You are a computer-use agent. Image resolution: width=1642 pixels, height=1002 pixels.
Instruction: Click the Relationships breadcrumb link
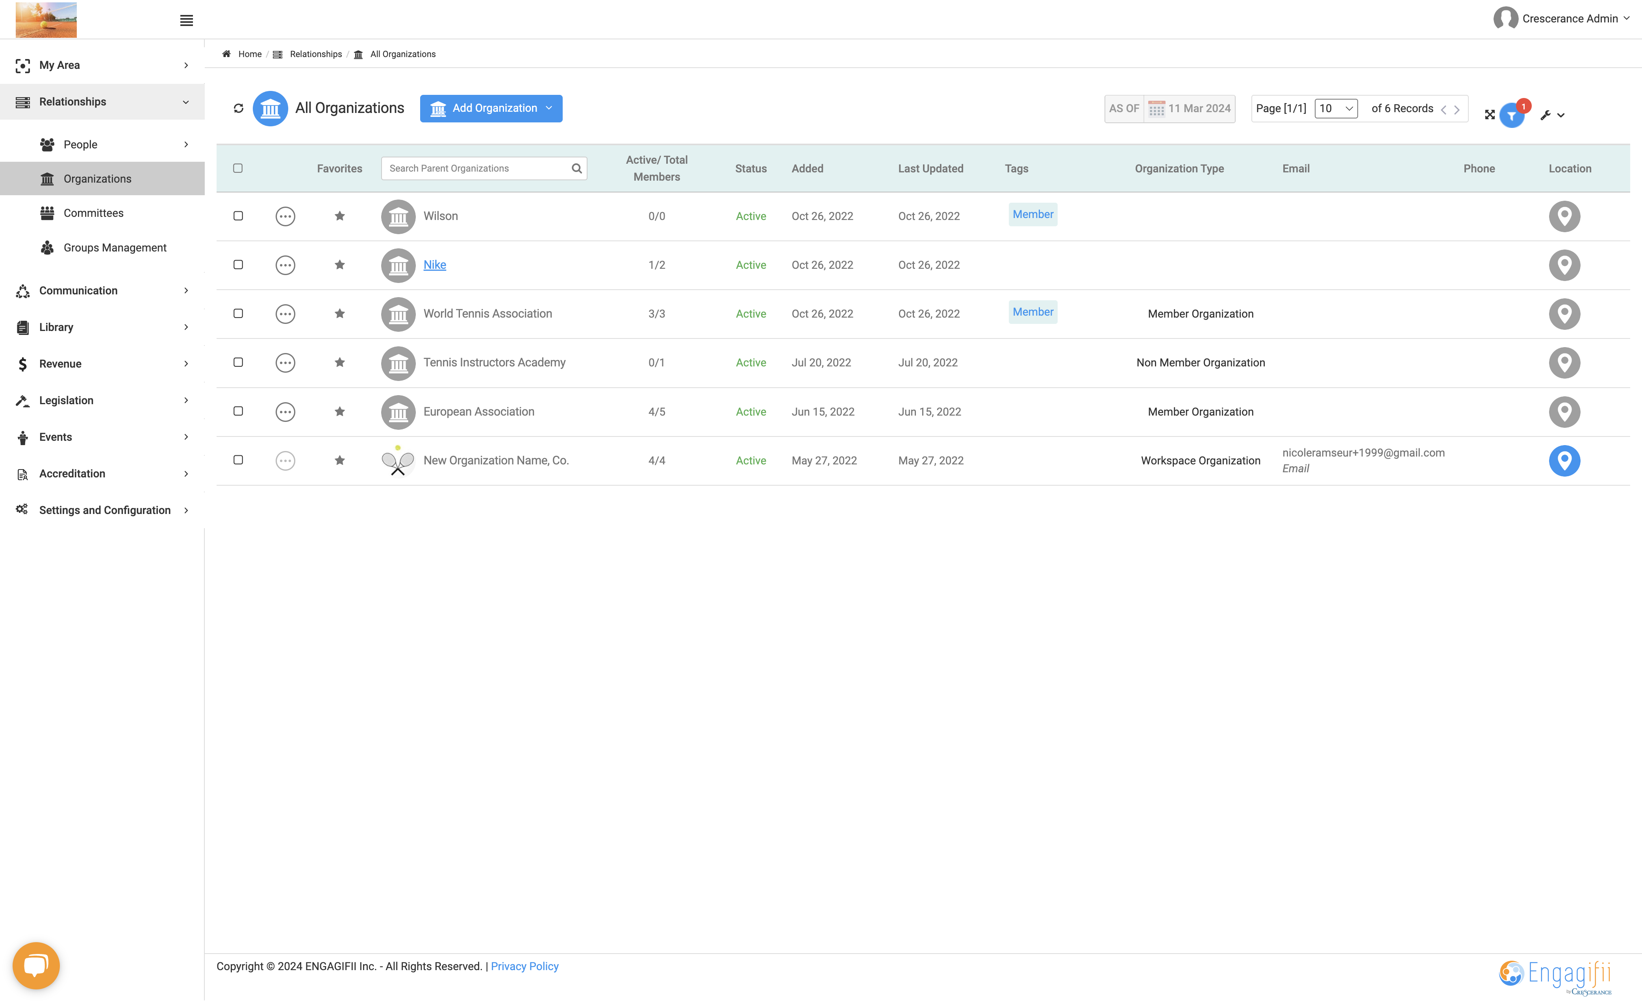click(316, 54)
